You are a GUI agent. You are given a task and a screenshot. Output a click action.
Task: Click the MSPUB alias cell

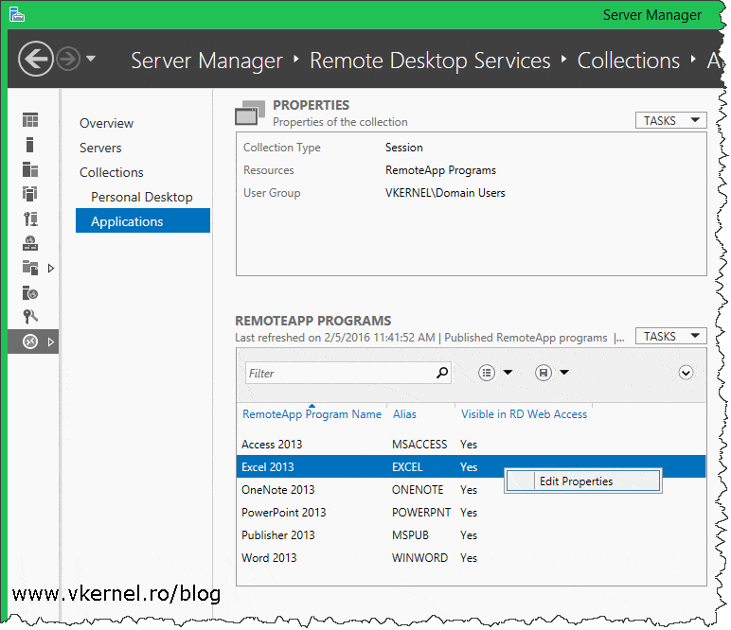coord(410,535)
